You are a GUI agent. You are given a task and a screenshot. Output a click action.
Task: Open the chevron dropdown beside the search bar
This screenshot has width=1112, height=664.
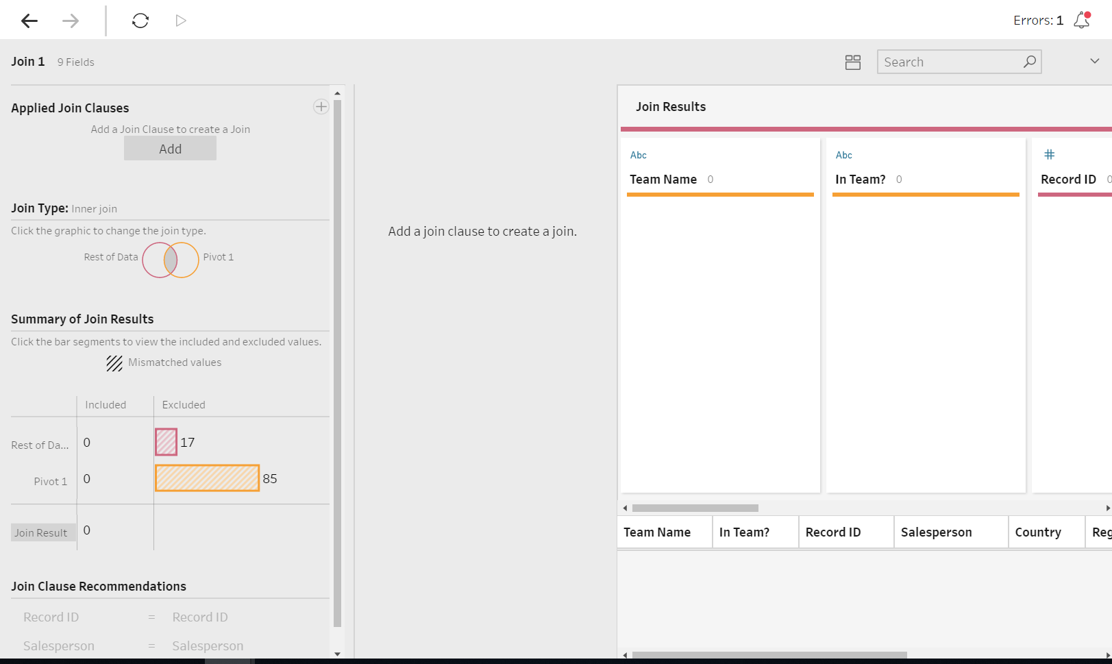tap(1092, 61)
